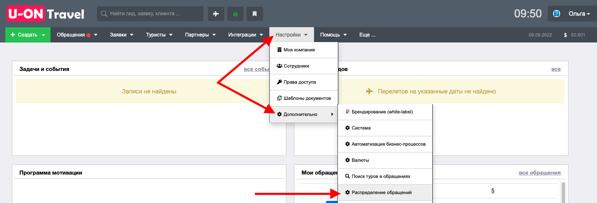Click the number 5 link in Мои обращения
The image size is (597, 203).
tap(493, 191)
